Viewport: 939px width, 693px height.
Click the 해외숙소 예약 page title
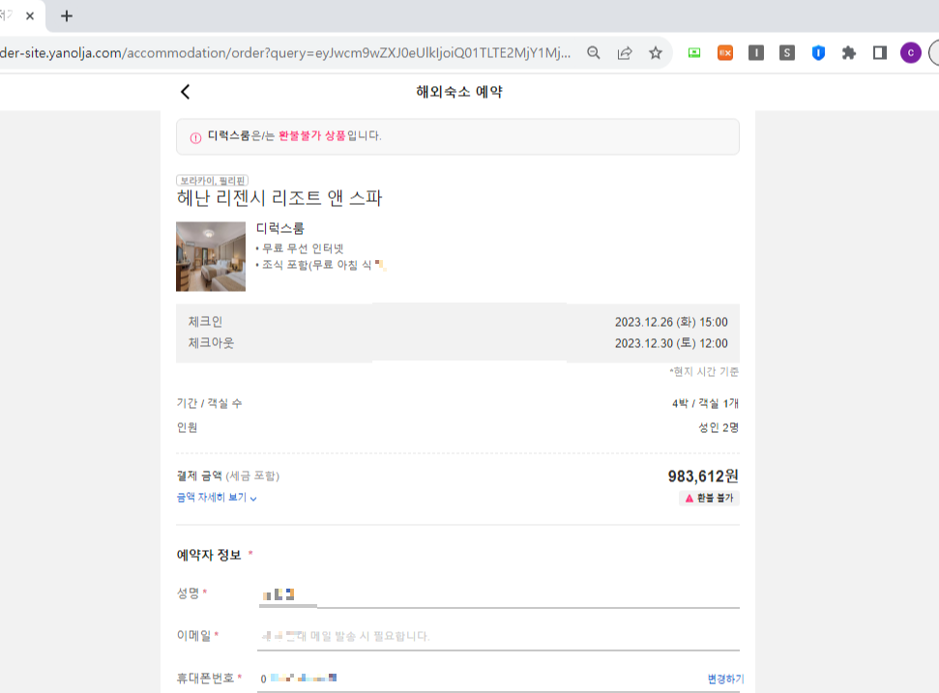click(459, 92)
